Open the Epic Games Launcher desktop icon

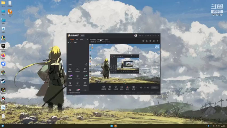click(3, 48)
